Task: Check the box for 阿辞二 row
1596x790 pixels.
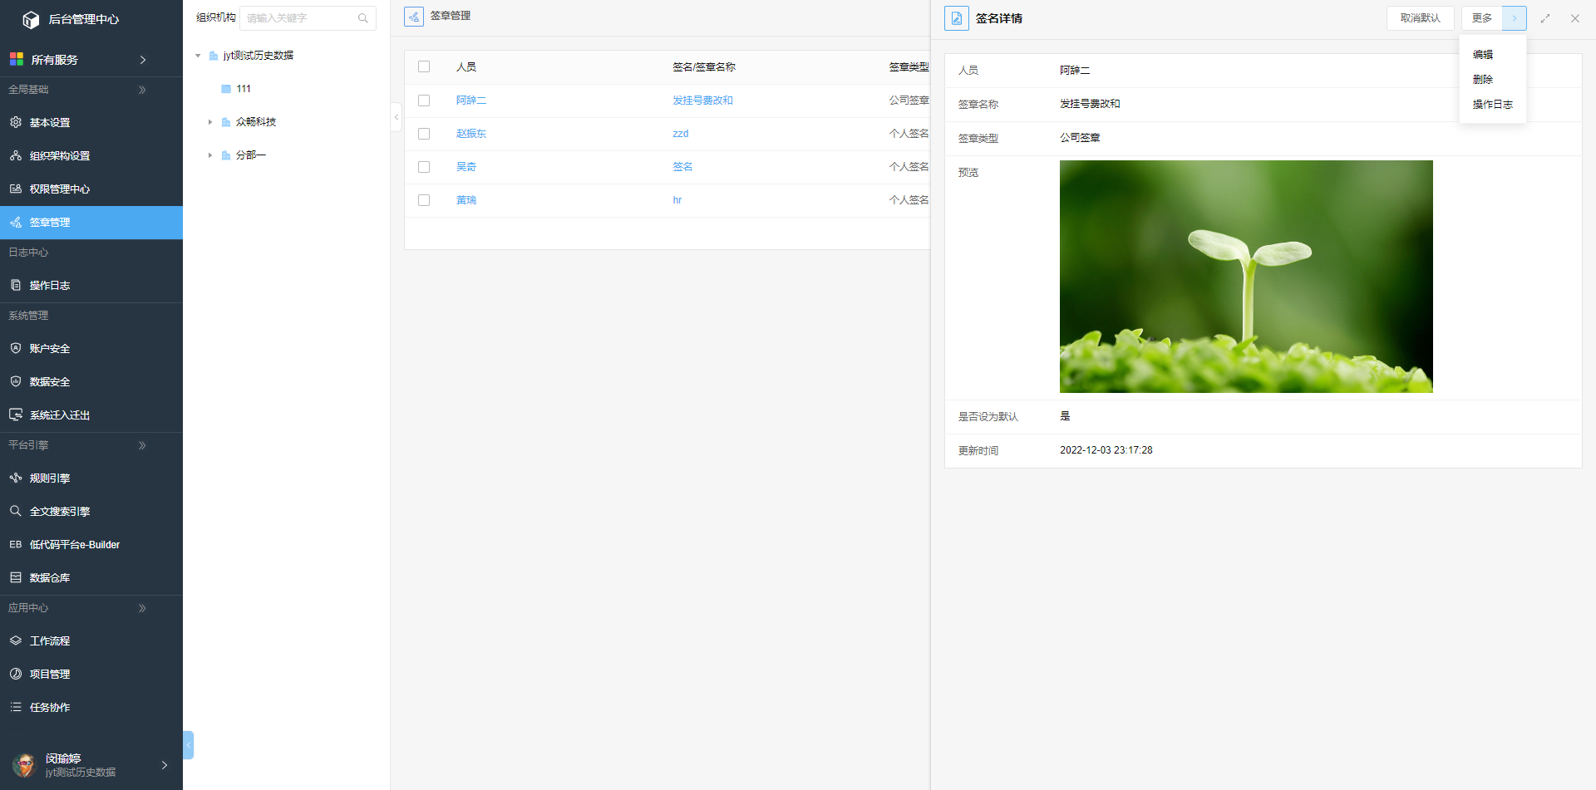Action: [424, 101]
